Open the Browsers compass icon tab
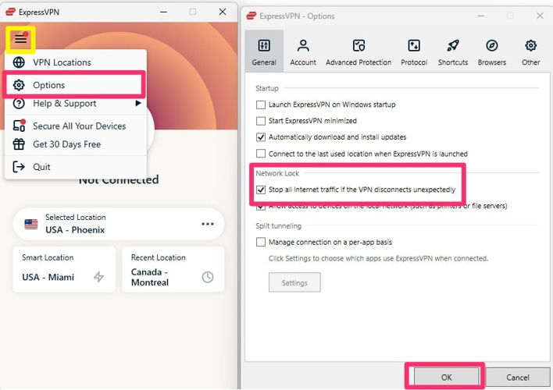The image size is (553, 390). point(492,47)
